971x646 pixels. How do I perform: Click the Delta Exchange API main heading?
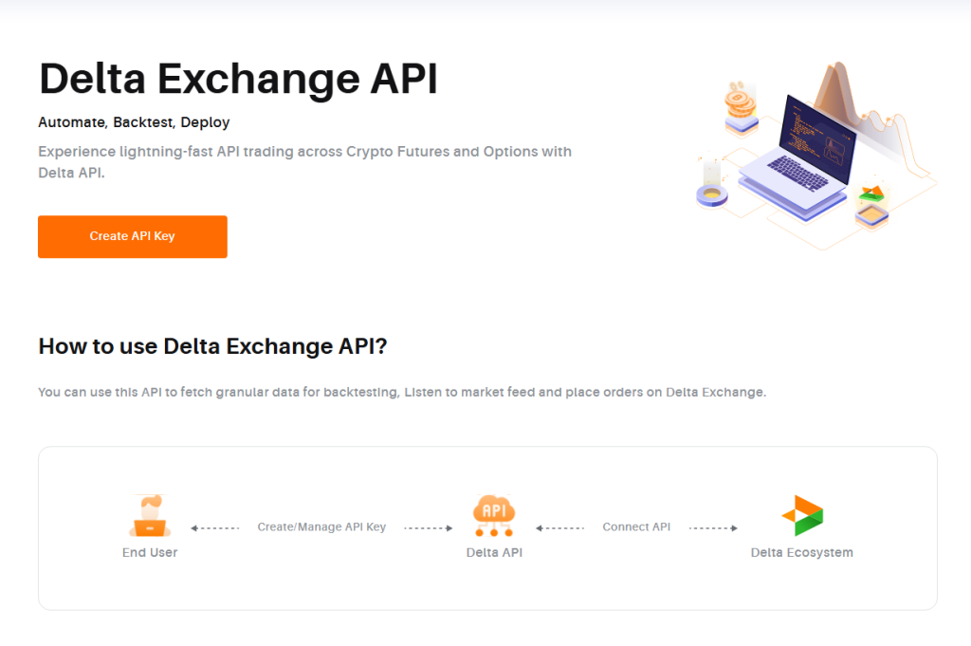pos(238,79)
